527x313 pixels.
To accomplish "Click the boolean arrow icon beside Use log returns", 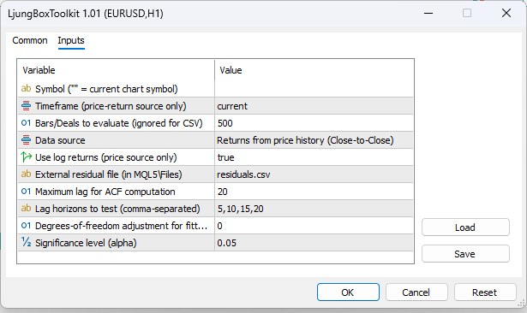I will point(26,157).
